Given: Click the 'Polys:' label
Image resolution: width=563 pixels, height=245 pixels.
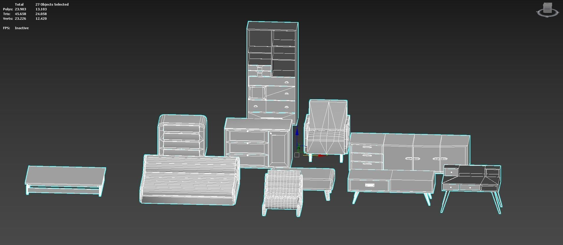Looking at the screenshot, I should click(8, 9).
